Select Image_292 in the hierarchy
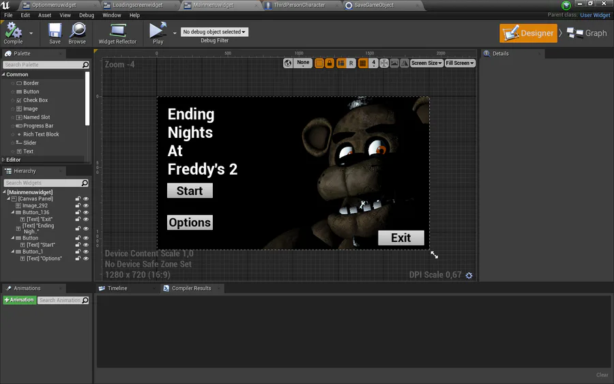Screen dimensions: 614x384 (35, 205)
